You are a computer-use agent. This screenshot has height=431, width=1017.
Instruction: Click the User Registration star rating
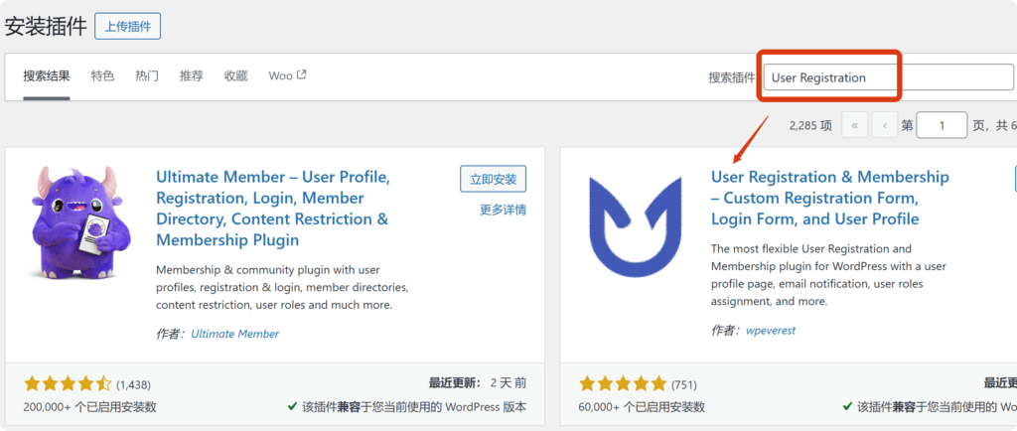pos(623,383)
